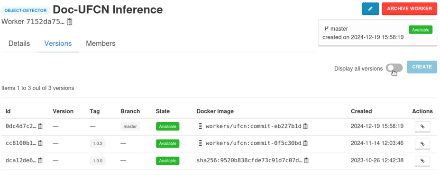Switch to the Details tab
The image size is (440, 175).
click(x=19, y=43)
